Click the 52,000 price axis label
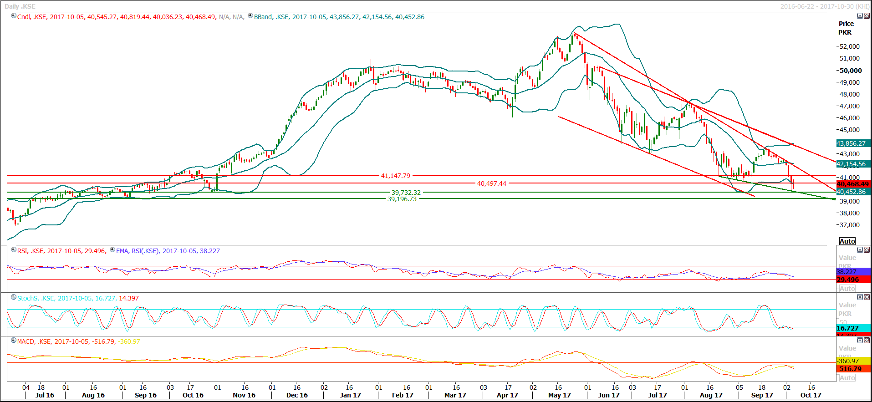Screen dimensions: 872x402 point(850,46)
